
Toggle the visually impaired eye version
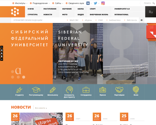point(142,20)
